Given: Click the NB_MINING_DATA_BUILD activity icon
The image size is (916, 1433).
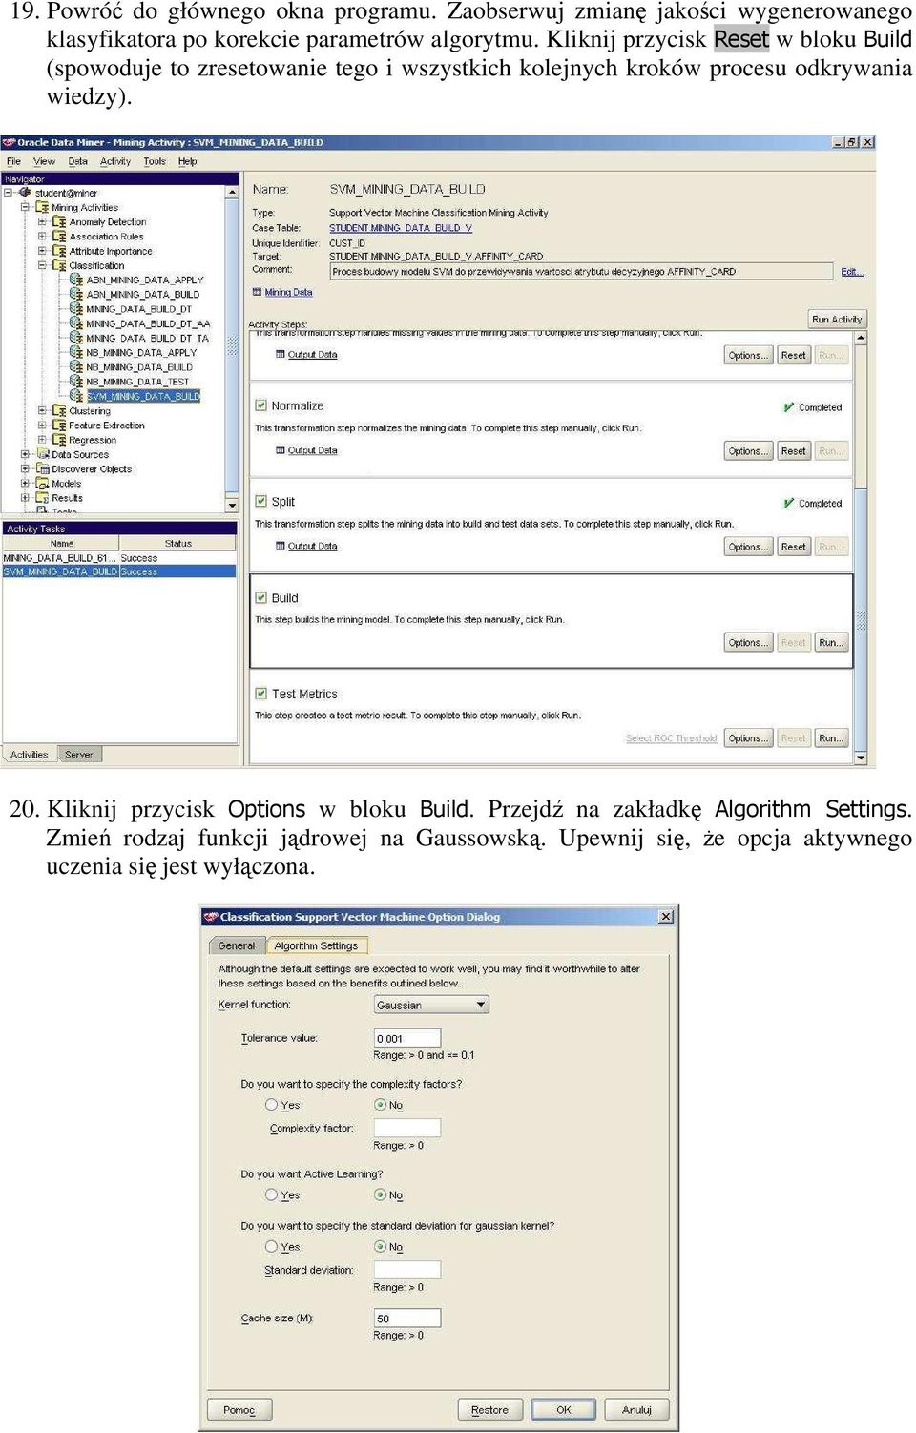Looking at the screenshot, I should click(x=76, y=367).
